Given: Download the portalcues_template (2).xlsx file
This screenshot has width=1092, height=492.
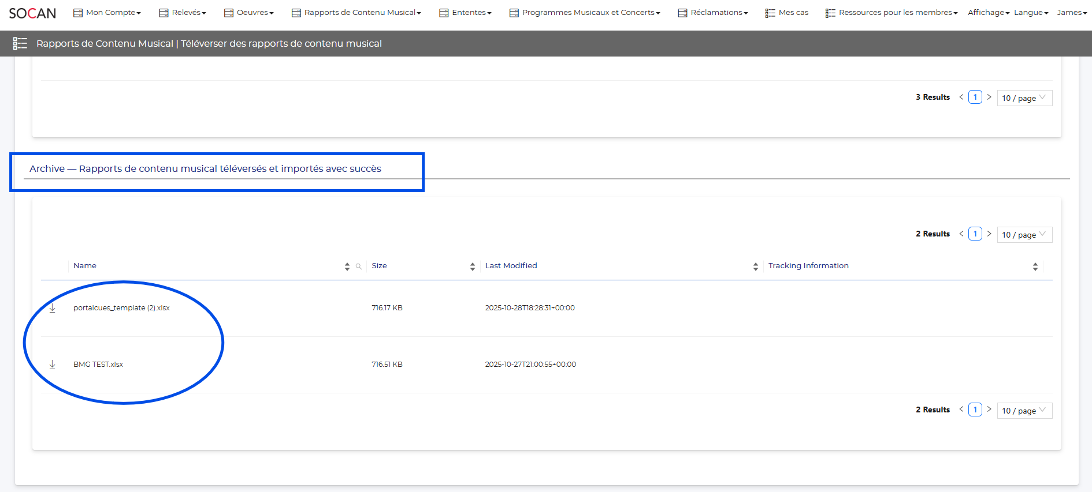Looking at the screenshot, I should pyautogui.click(x=52, y=308).
